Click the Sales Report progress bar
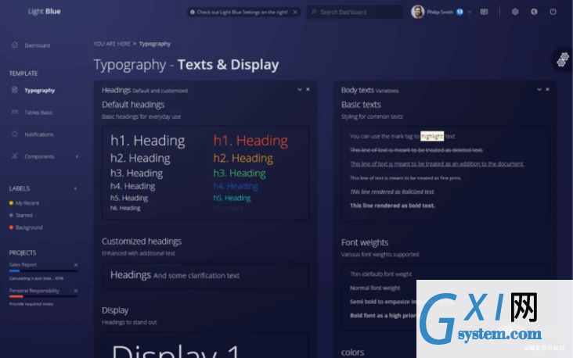Image resolution: width=573 pixels, height=358 pixels. tap(43, 270)
